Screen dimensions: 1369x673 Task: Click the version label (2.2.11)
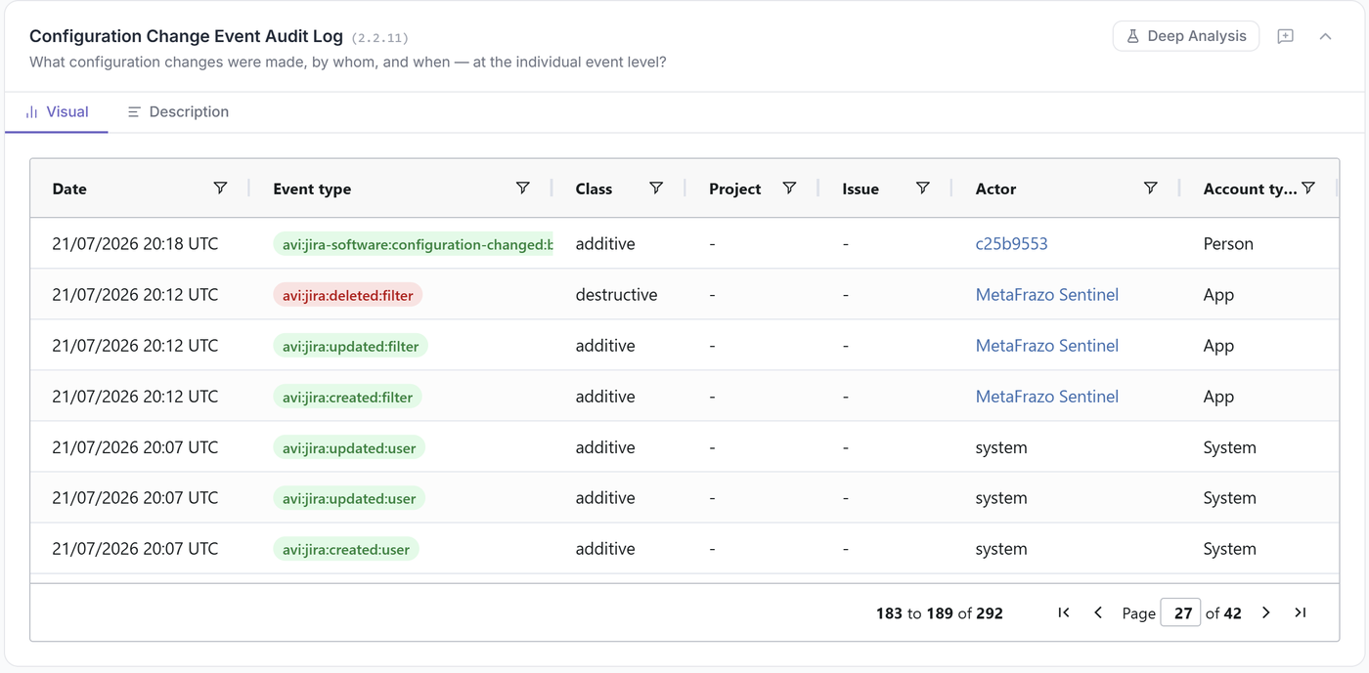tap(379, 38)
